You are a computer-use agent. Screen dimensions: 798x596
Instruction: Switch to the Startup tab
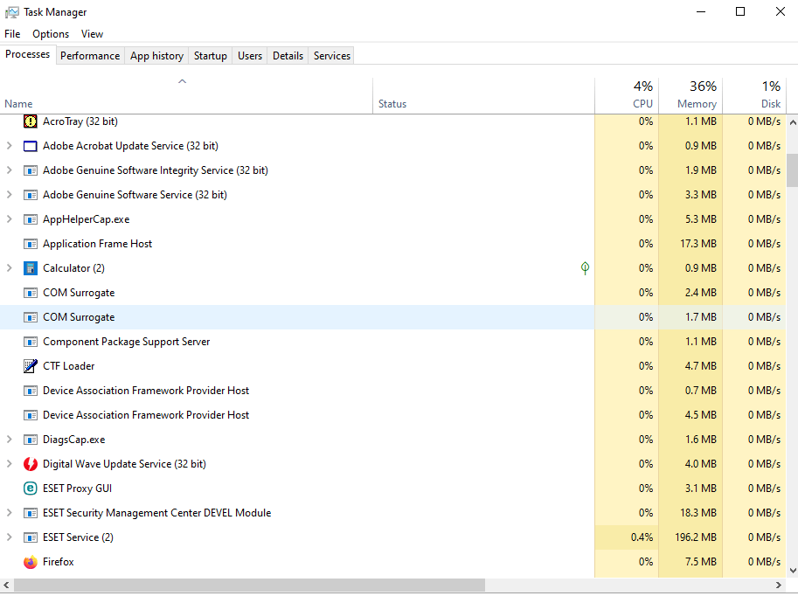coord(210,55)
